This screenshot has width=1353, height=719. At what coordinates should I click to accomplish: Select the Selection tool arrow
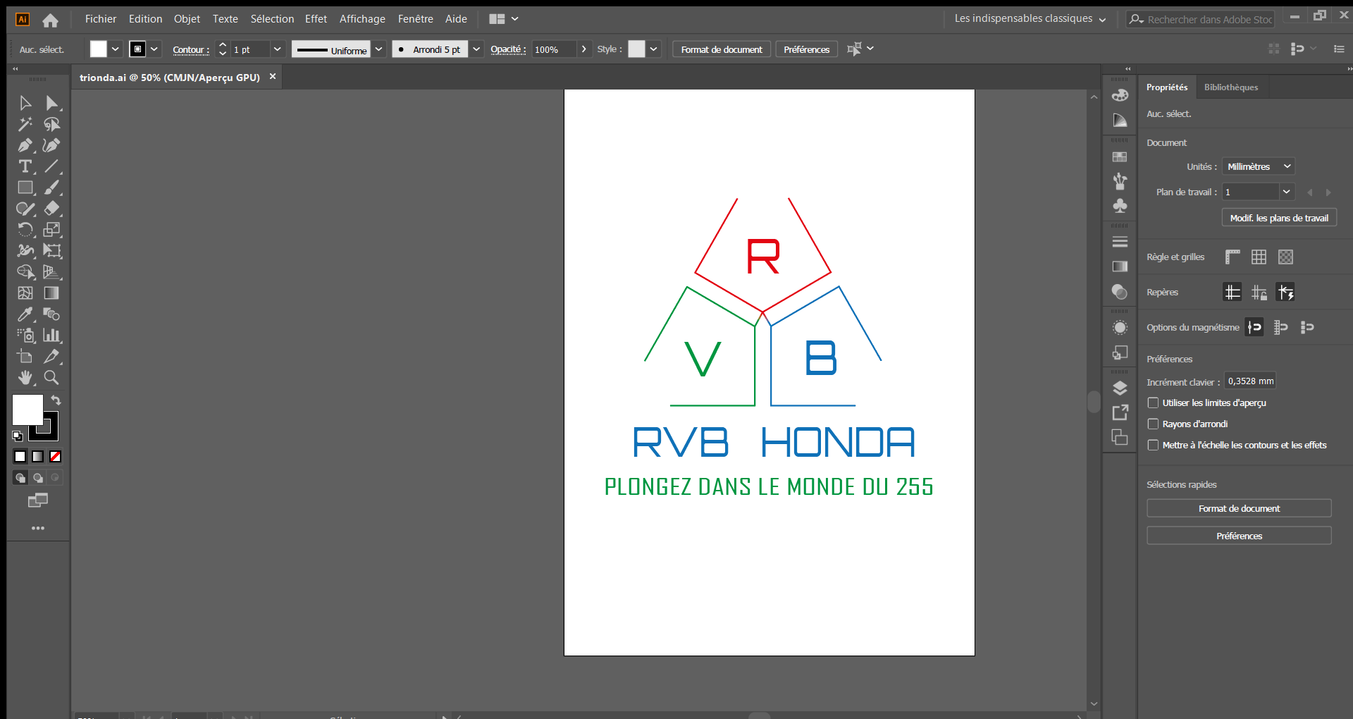[x=25, y=104]
